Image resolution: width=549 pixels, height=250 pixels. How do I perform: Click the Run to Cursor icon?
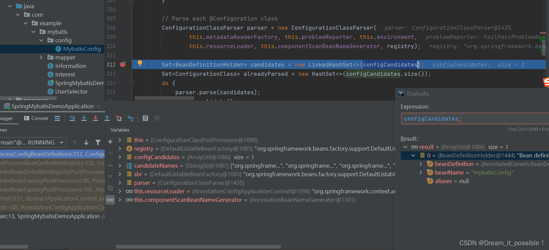[x=130, y=118]
